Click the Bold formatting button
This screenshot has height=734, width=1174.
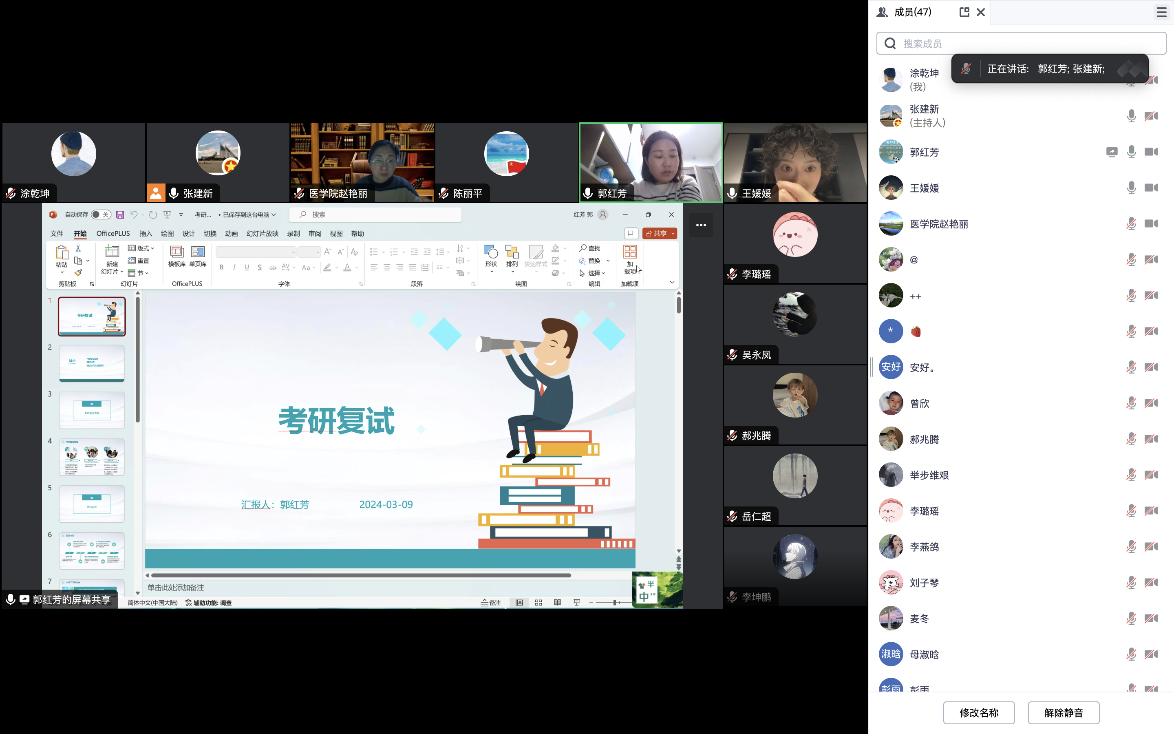click(x=222, y=268)
